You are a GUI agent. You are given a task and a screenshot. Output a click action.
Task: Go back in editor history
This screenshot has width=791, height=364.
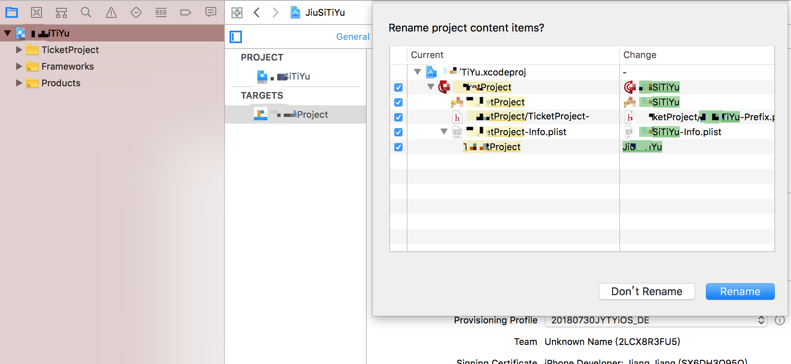click(256, 12)
